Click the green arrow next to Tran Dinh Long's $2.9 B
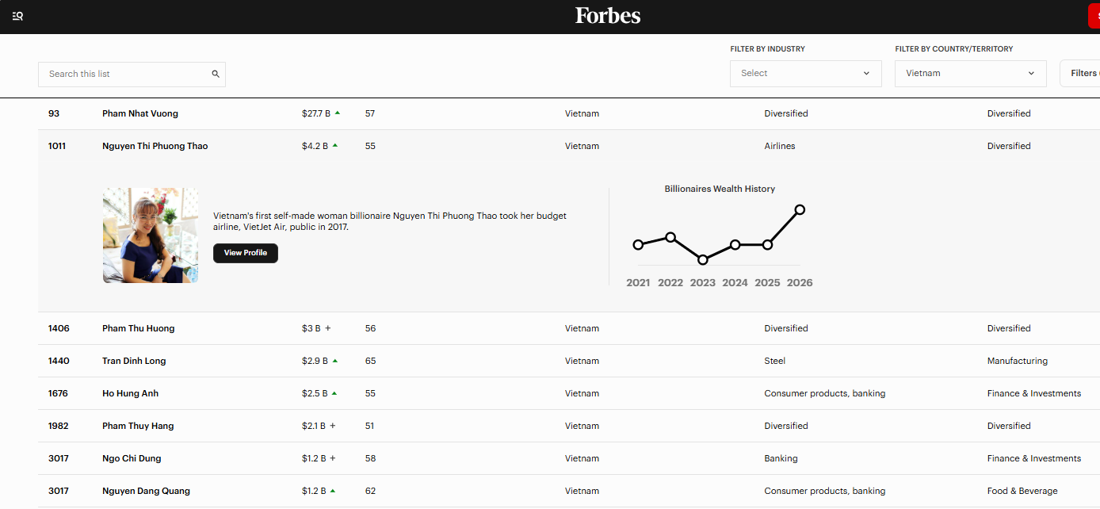 pyautogui.click(x=335, y=360)
